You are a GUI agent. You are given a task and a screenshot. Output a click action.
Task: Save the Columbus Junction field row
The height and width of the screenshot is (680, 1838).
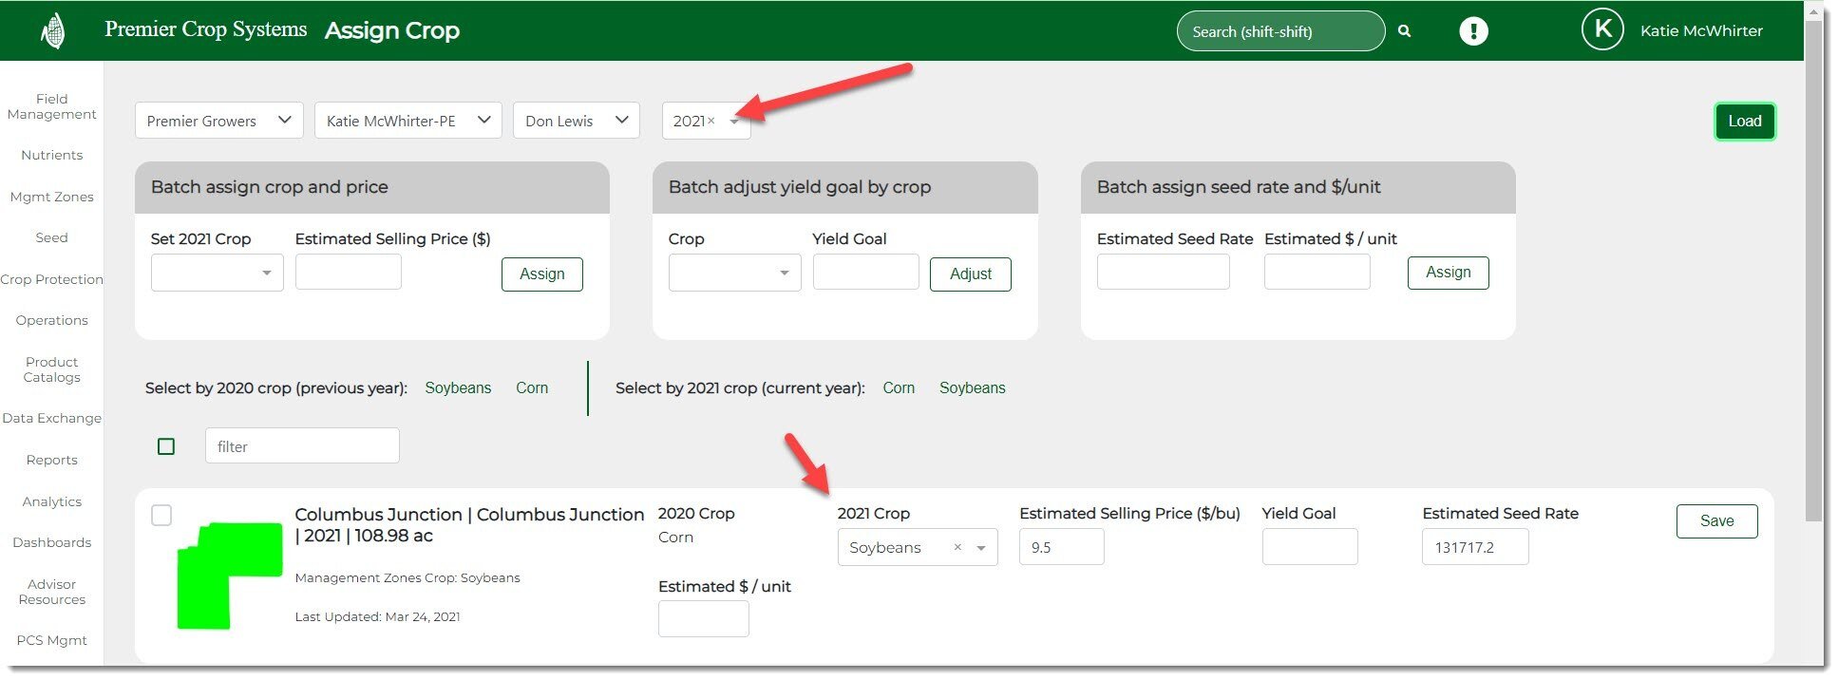1715,521
